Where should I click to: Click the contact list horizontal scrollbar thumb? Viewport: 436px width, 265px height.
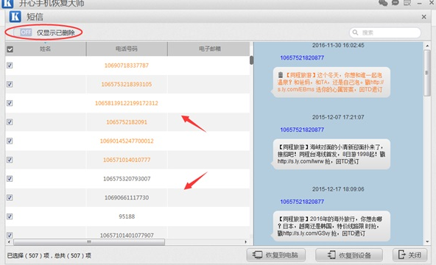point(89,242)
